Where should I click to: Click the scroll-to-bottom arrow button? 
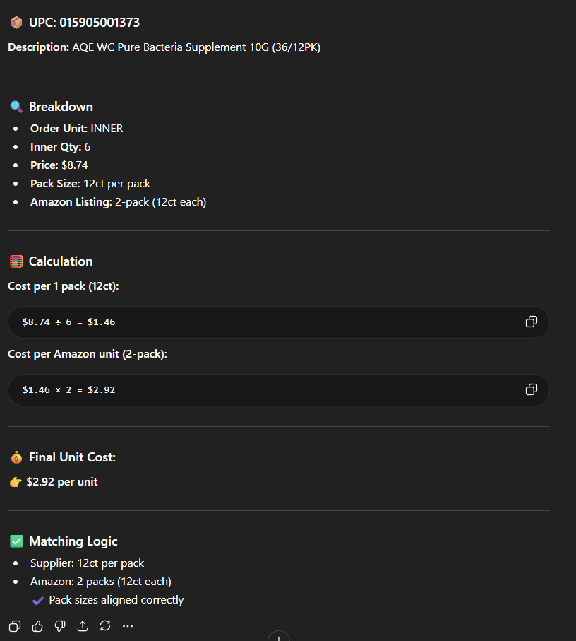(279, 637)
